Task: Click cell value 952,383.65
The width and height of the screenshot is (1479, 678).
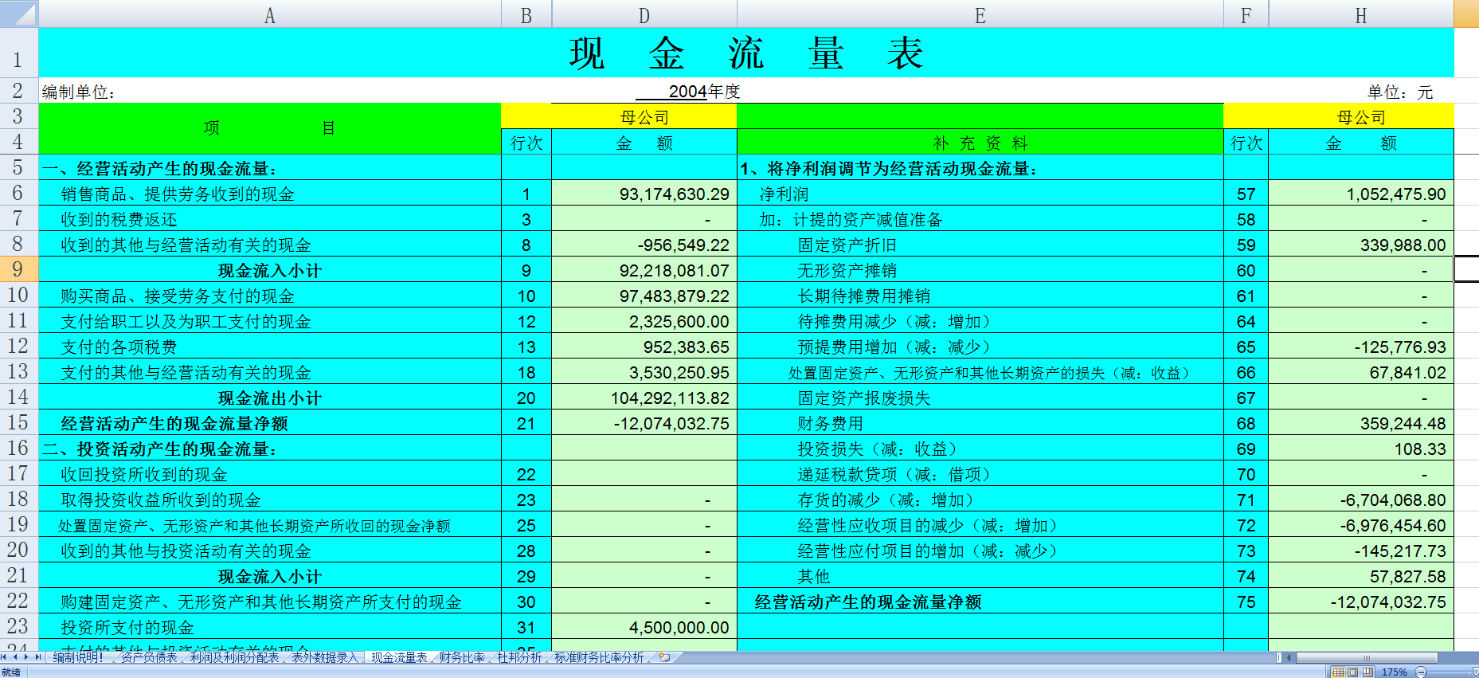Action: (x=644, y=347)
